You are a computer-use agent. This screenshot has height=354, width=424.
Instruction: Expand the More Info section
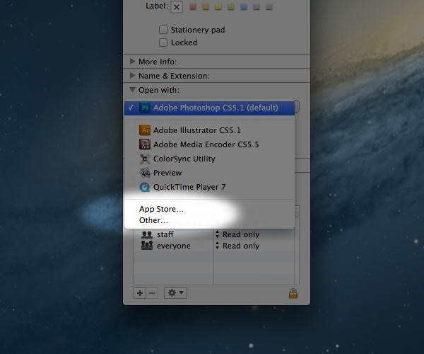[x=132, y=62]
